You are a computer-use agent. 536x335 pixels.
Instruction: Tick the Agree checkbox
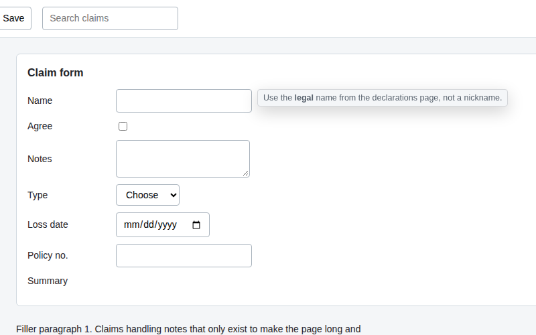coord(123,126)
